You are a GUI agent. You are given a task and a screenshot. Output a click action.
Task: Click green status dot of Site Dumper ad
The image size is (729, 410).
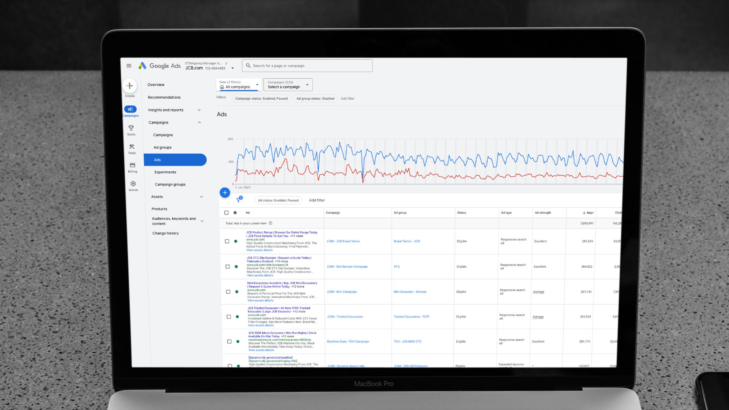tap(236, 266)
